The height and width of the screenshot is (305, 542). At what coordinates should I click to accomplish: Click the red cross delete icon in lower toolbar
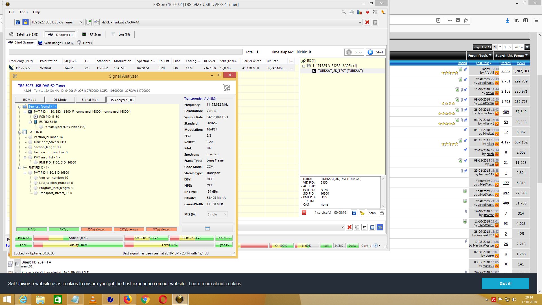(349, 227)
